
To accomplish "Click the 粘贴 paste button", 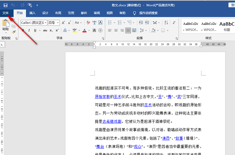I will pos(6,26).
